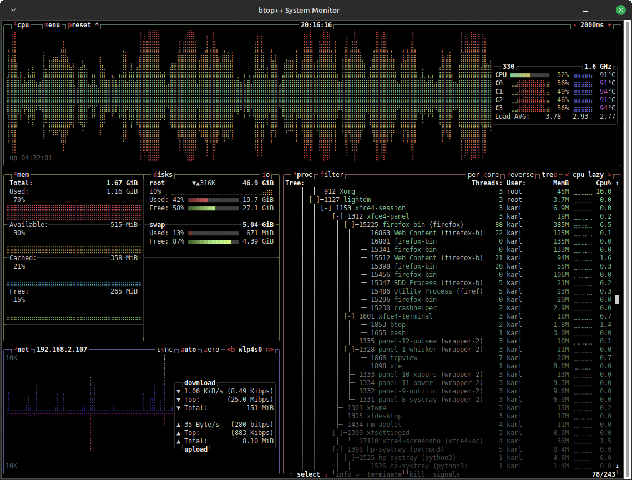Collapse the 1312 xfce4-panel tree node
Screen dimensions: 632x480
click(x=338, y=216)
